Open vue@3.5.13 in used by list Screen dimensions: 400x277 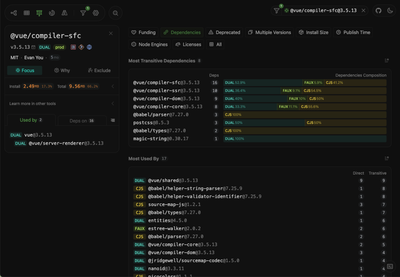click(38, 135)
